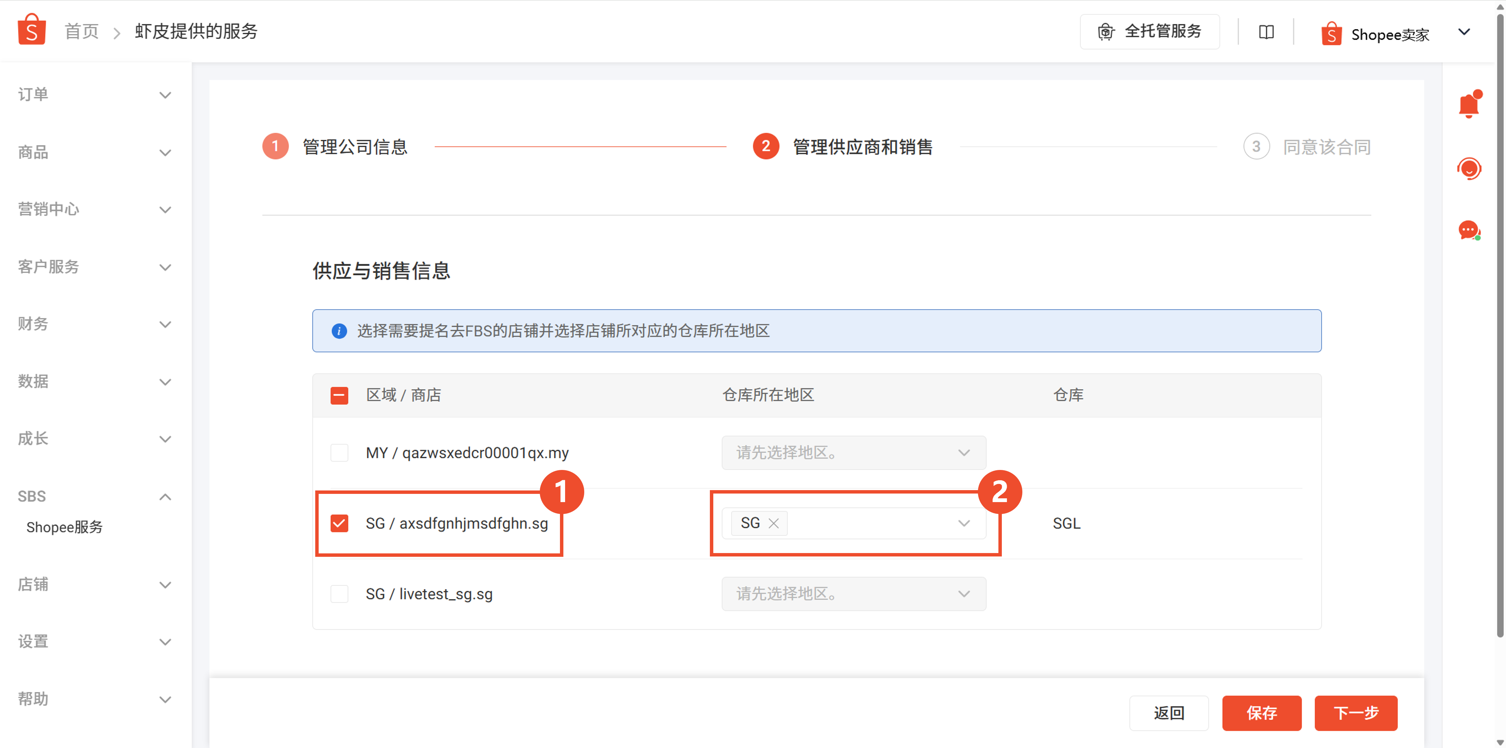The width and height of the screenshot is (1506, 748).
Task: Remove the SG tag with its X
Action: click(773, 523)
